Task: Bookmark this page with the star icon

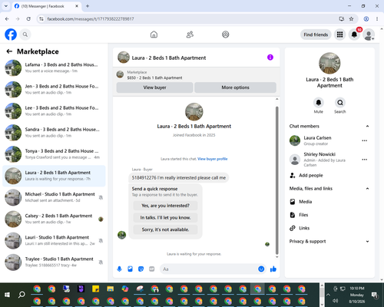Action: pyautogui.click(x=352, y=19)
